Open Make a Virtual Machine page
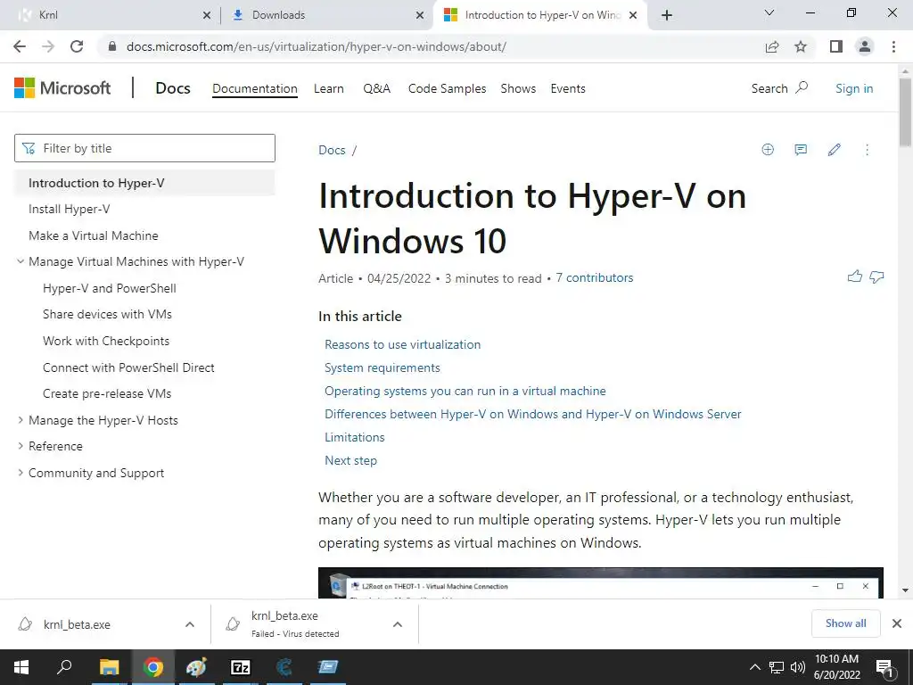 pyautogui.click(x=93, y=235)
